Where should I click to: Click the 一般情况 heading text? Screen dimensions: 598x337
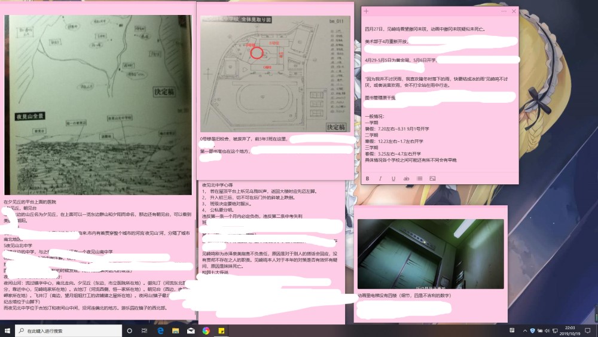(x=374, y=116)
